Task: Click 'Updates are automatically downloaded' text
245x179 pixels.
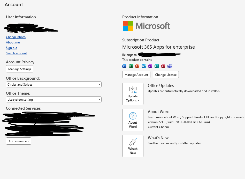Action: coord(184,91)
